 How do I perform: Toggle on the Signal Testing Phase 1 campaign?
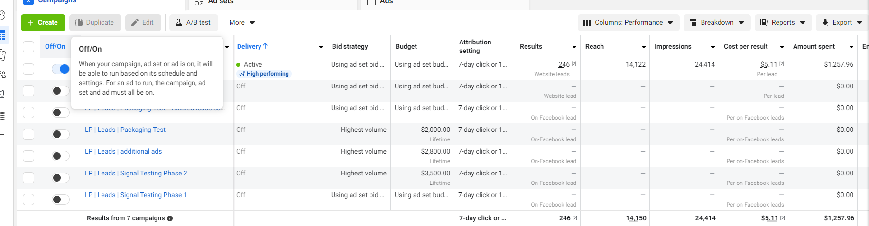tap(61, 200)
